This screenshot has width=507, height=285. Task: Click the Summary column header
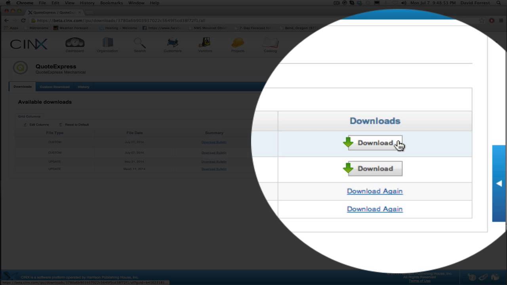click(214, 133)
